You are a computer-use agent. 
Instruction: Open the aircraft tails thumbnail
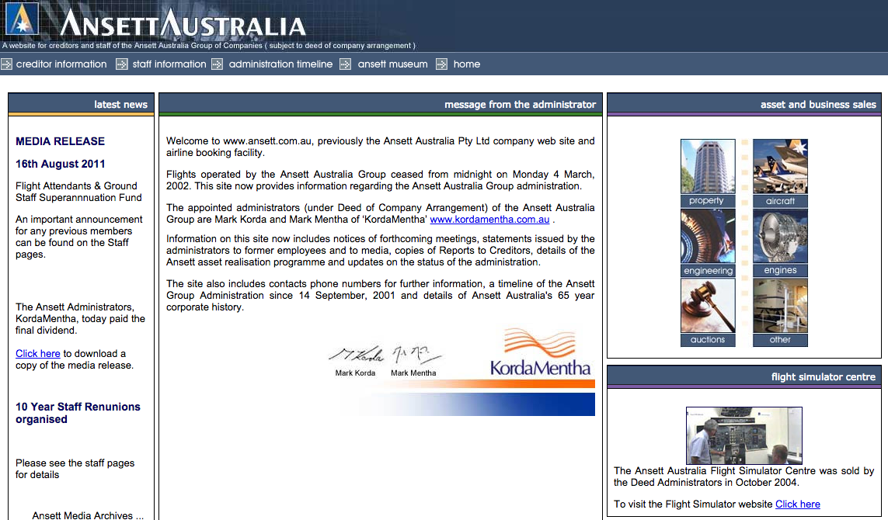click(x=780, y=166)
